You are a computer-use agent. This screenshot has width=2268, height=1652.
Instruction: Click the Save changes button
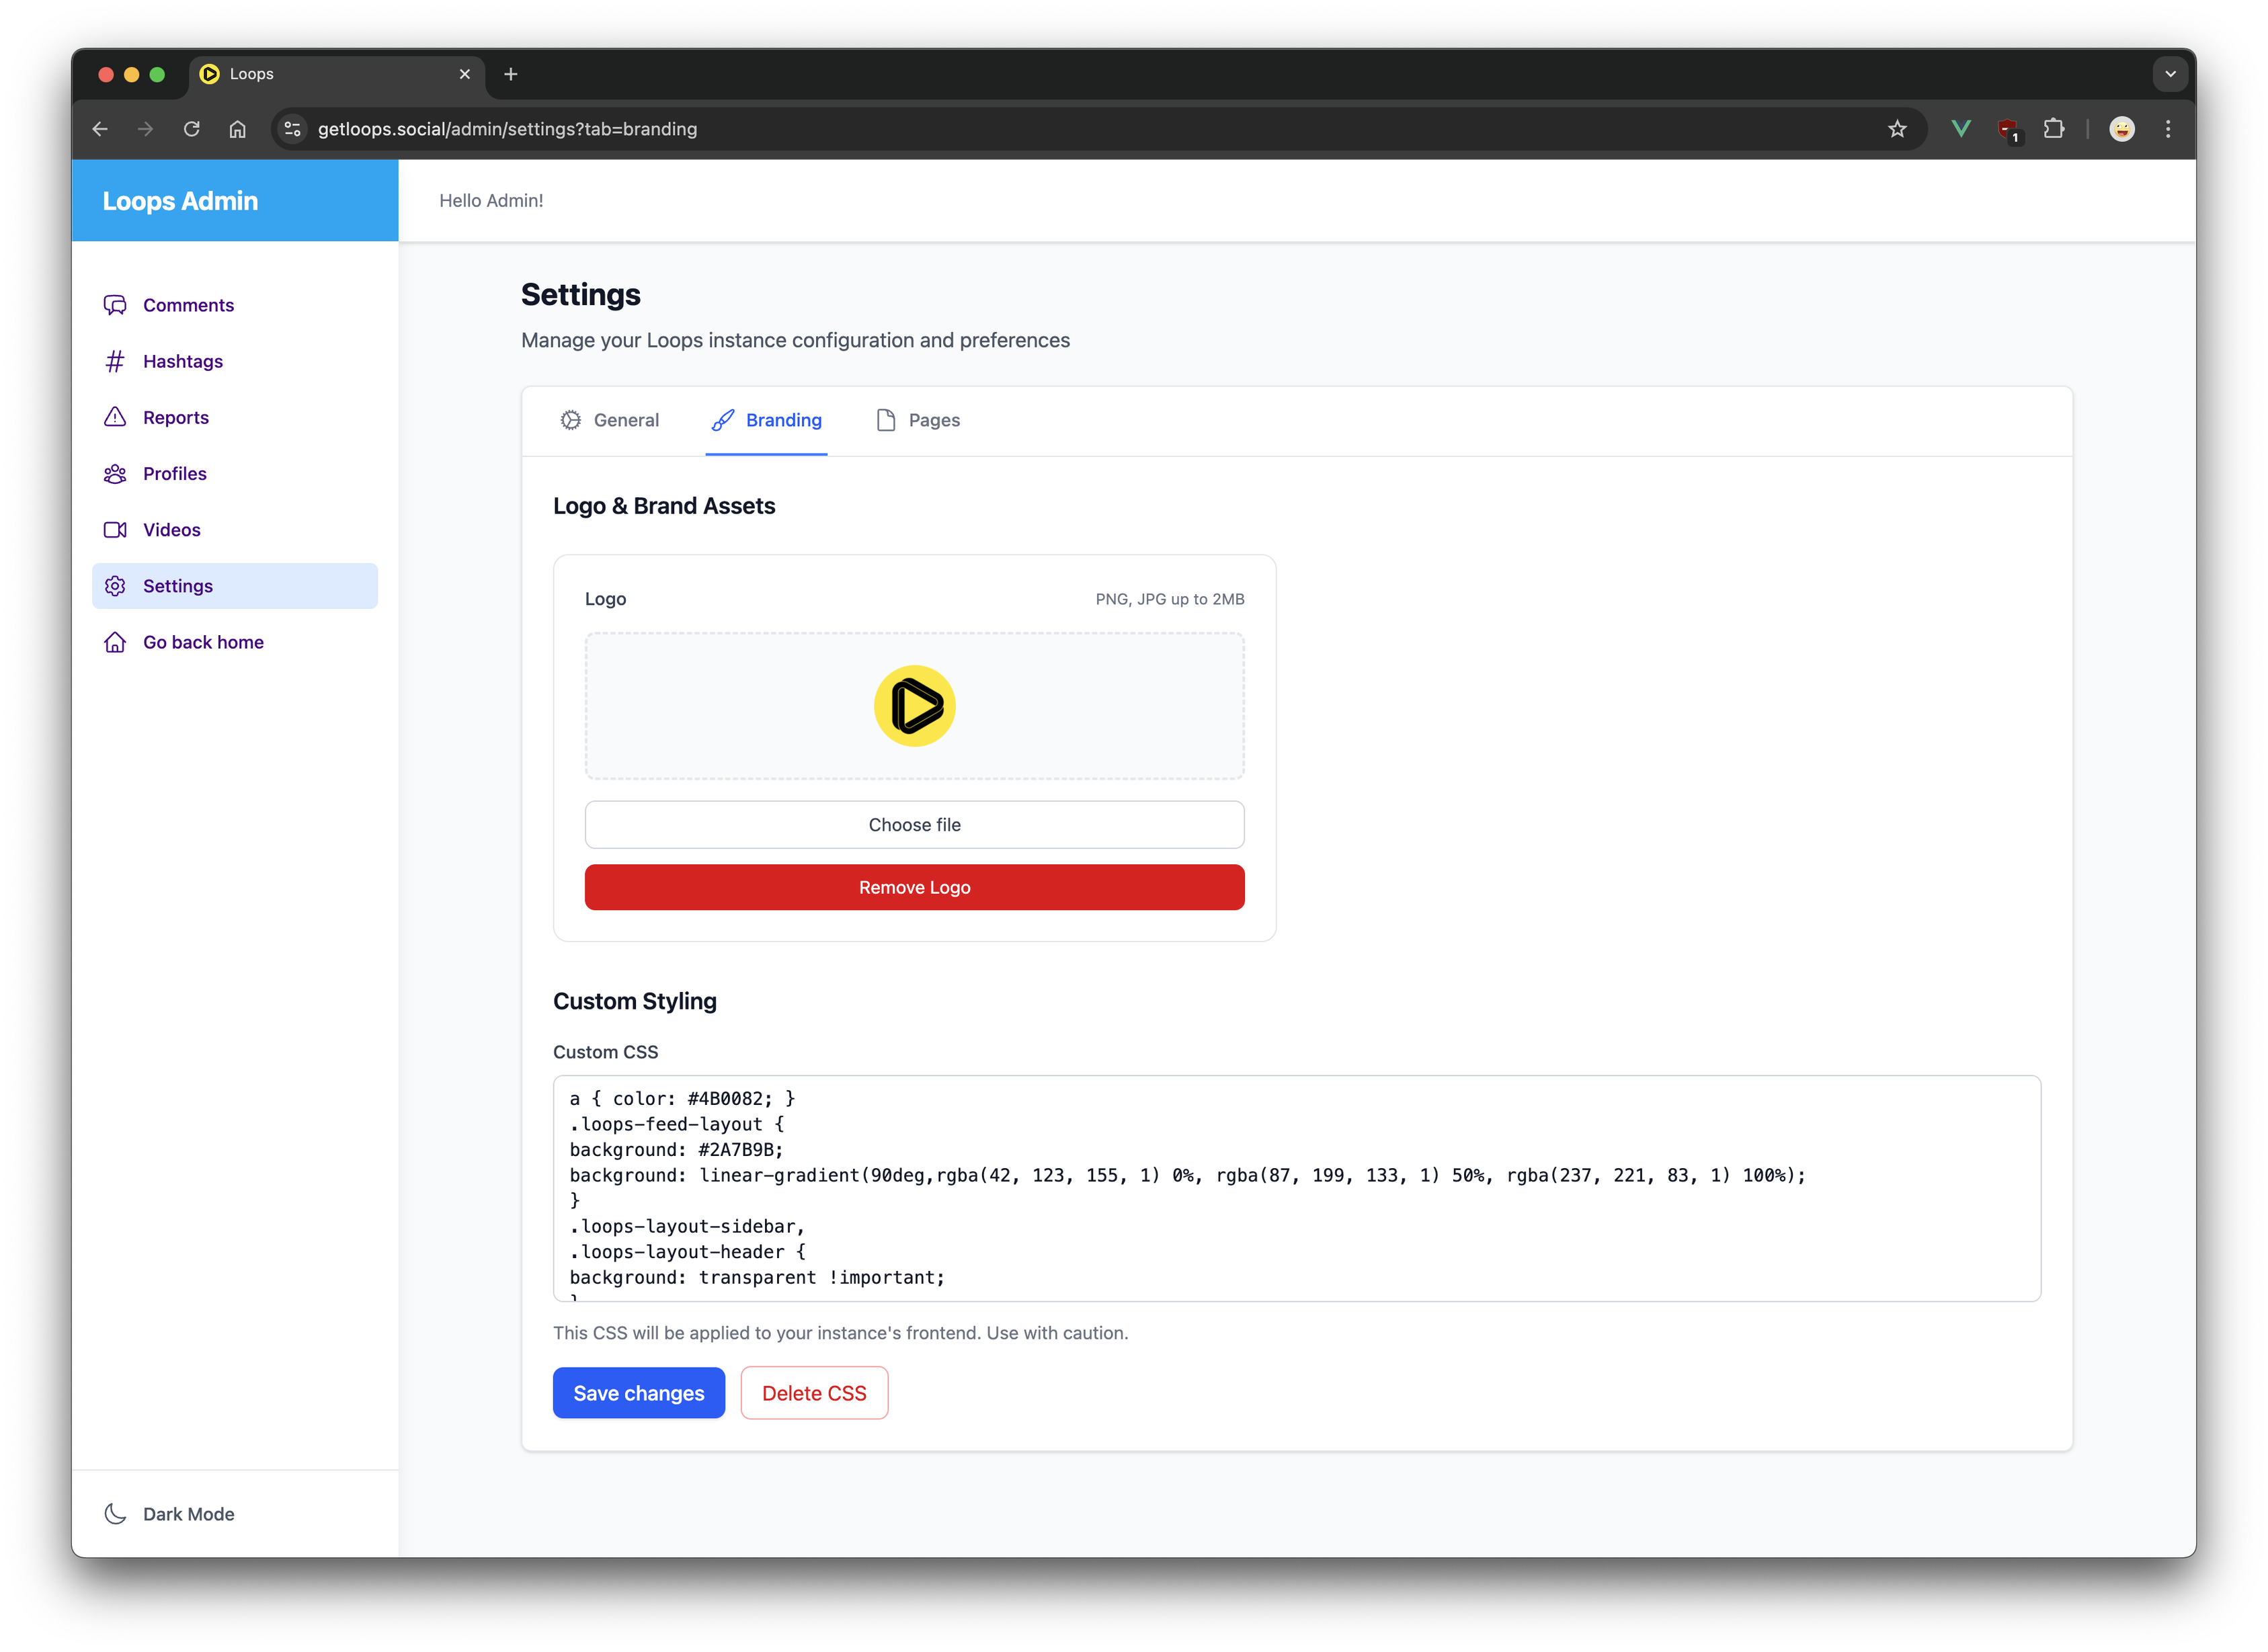[639, 1393]
